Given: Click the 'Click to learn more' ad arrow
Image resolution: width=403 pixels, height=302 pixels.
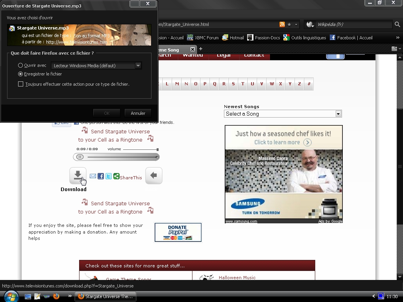Looking at the screenshot, I should (307, 142).
